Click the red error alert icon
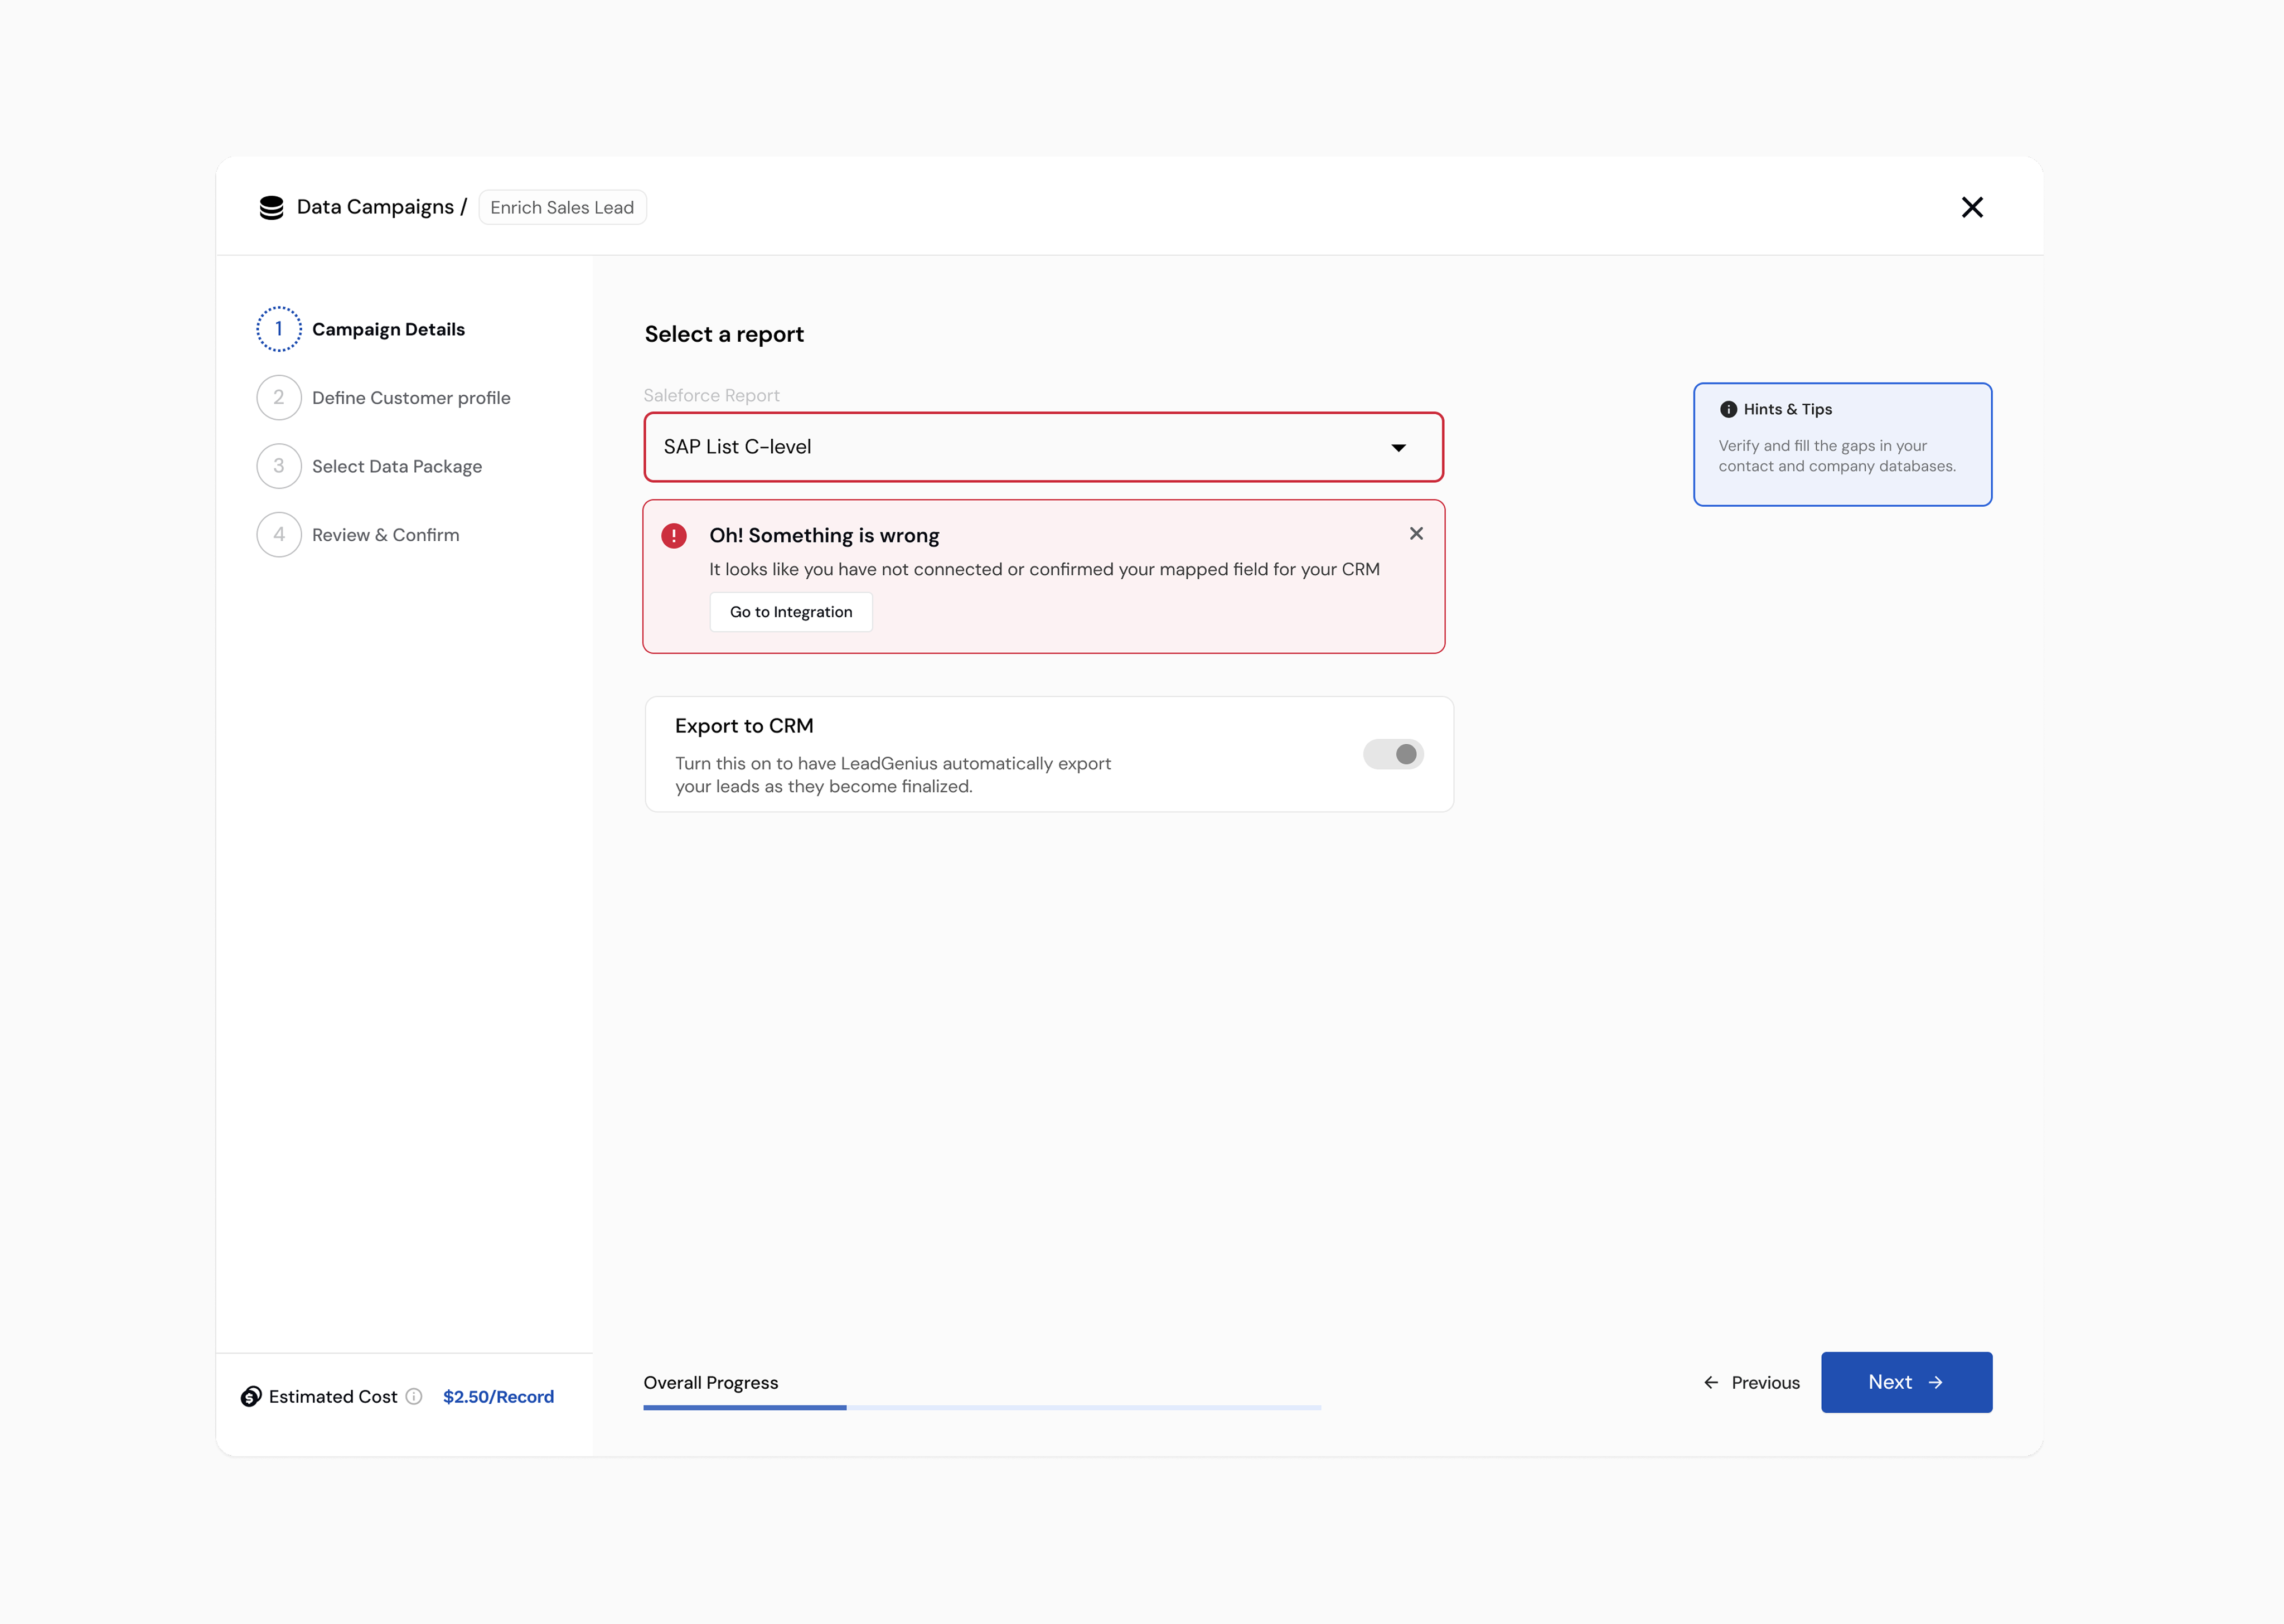 [x=674, y=536]
